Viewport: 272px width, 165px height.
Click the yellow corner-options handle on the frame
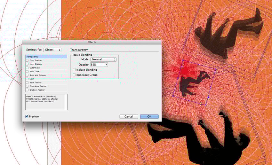tap(201, 104)
